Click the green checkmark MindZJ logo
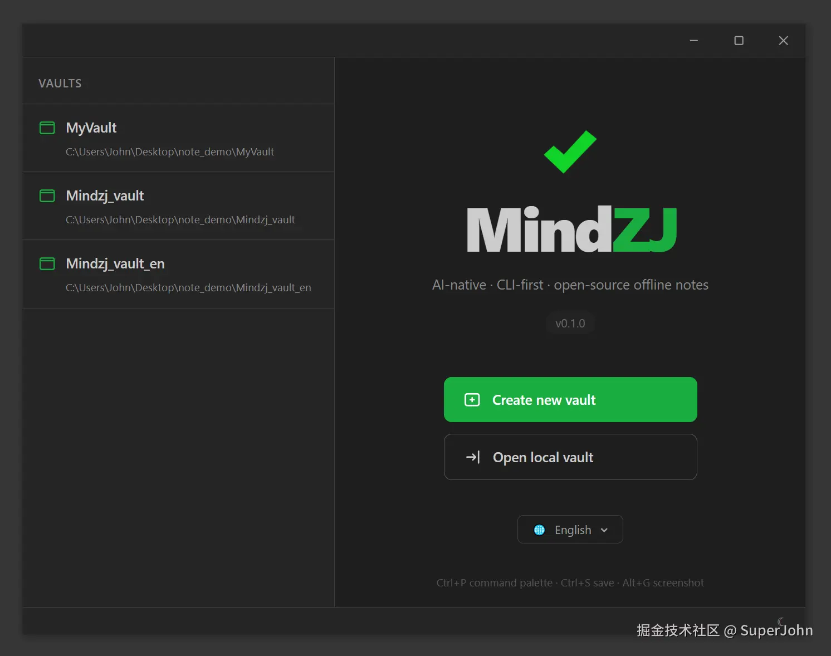The height and width of the screenshot is (656, 831). [x=569, y=151]
